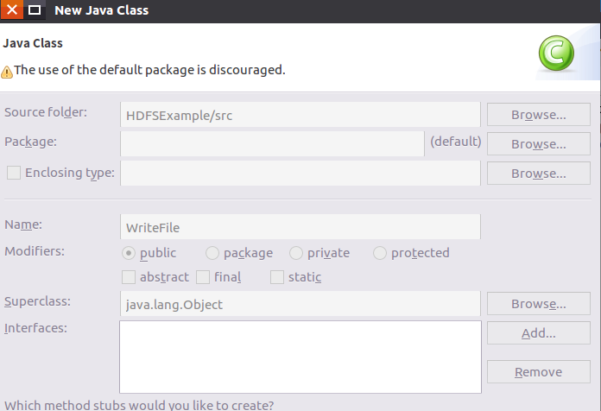This screenshot has height=411, width=601.
Task: Click the Superclass field with java.lang.Object
Action: click(300, 304)
